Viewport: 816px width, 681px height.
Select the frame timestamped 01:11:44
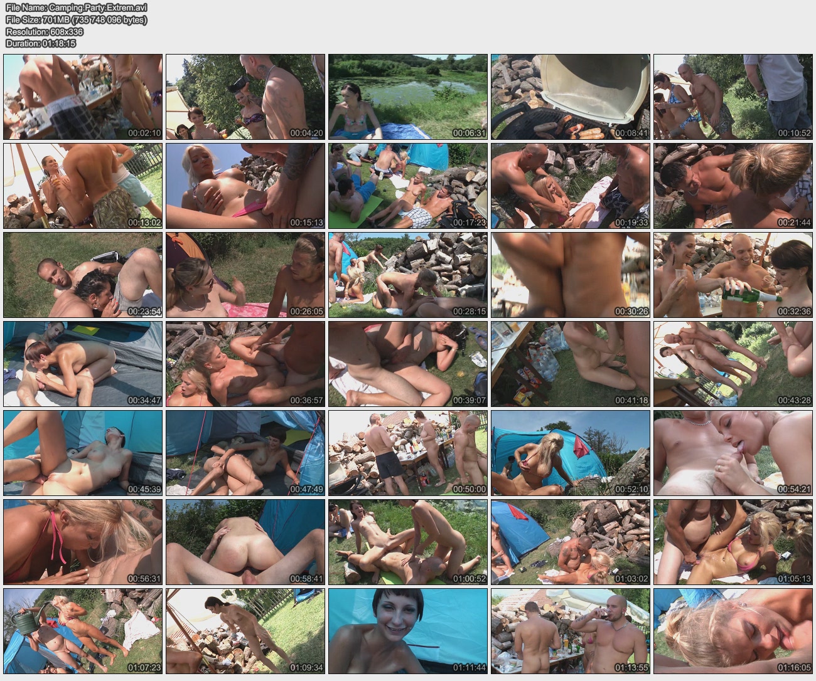click(408, 631)
